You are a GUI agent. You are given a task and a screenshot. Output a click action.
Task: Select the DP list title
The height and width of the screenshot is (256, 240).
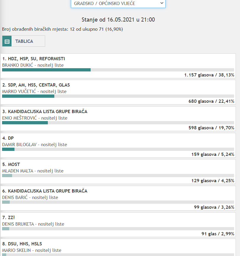(x=8, y=138)
